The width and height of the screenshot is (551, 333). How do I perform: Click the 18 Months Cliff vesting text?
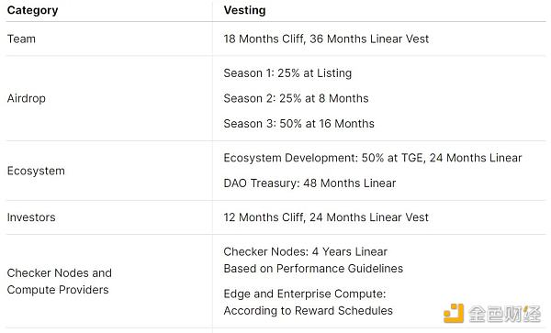click(x=326, y=39)
